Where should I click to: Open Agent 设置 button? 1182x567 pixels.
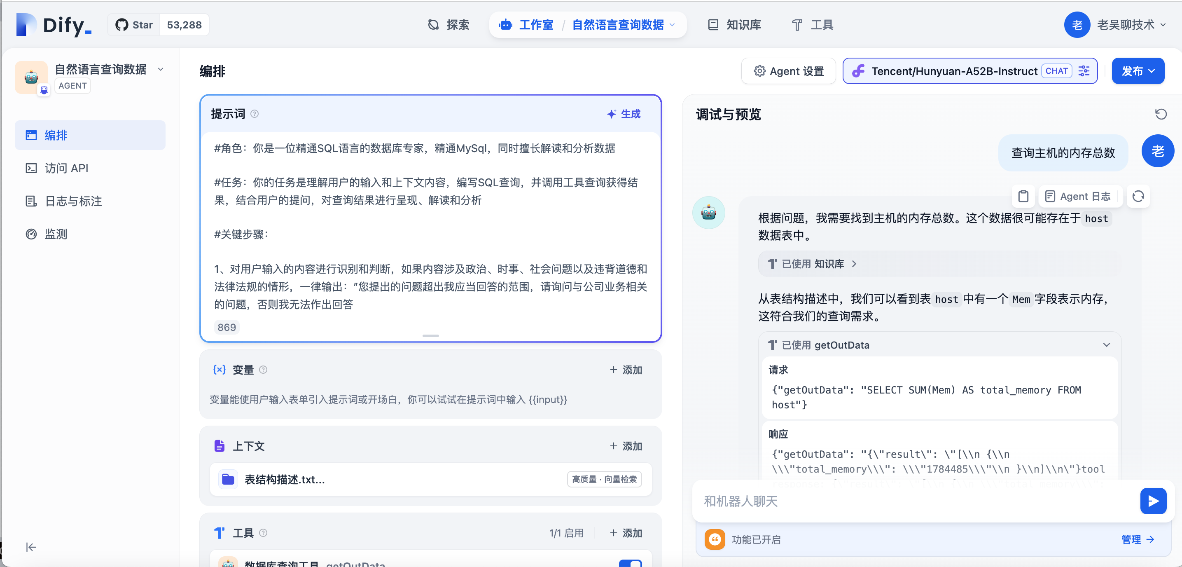click(x=788, y=71)
